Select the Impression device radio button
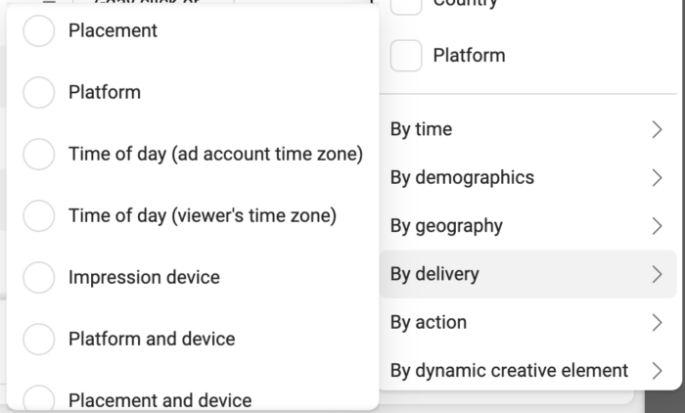685x413 pixels. pyautogui.click(x=39, y=277)
